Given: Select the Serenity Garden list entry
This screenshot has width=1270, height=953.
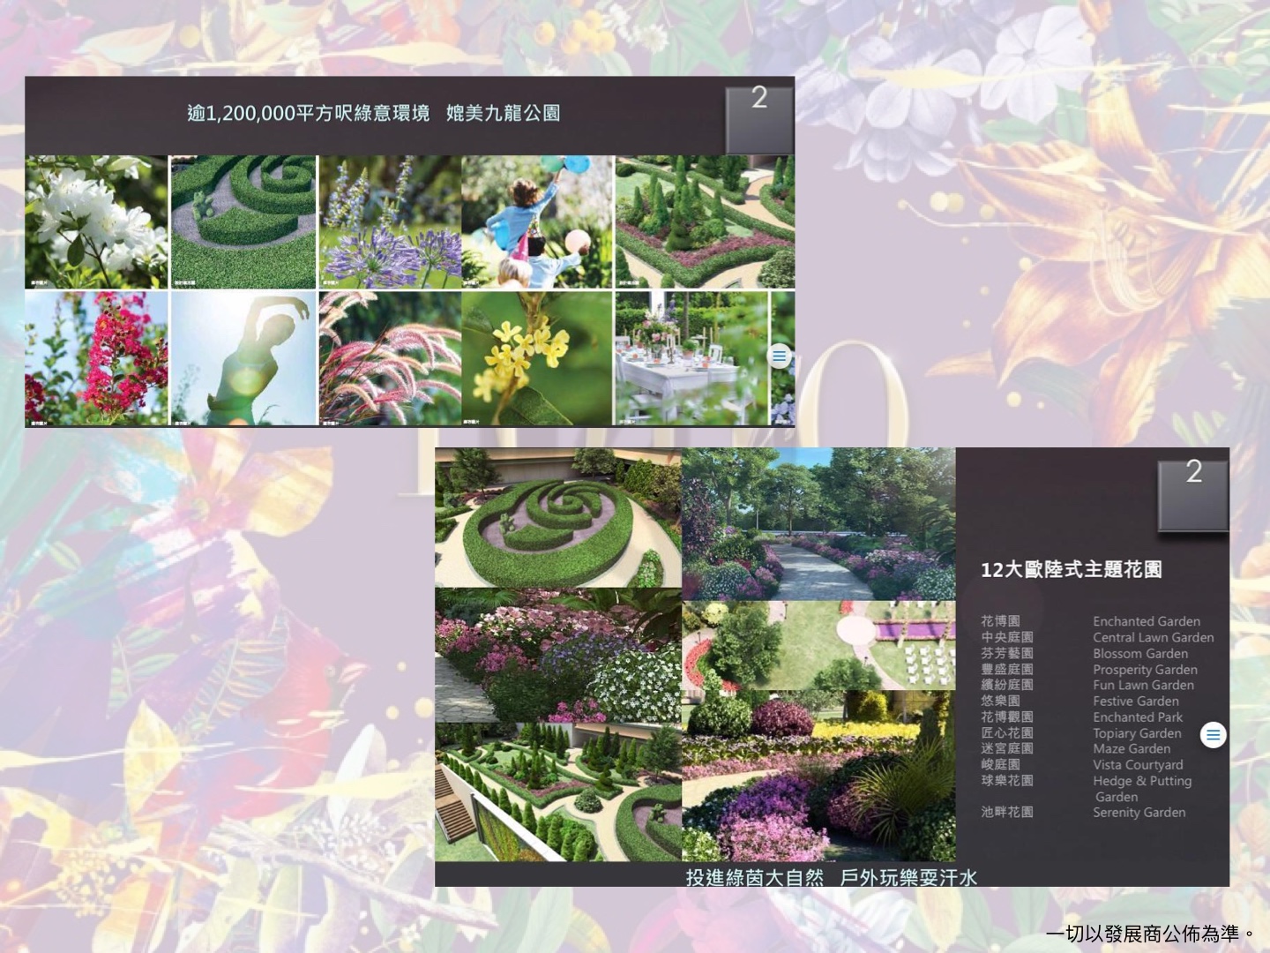Looking at the screenshot, I should (x=1139, y=812).
